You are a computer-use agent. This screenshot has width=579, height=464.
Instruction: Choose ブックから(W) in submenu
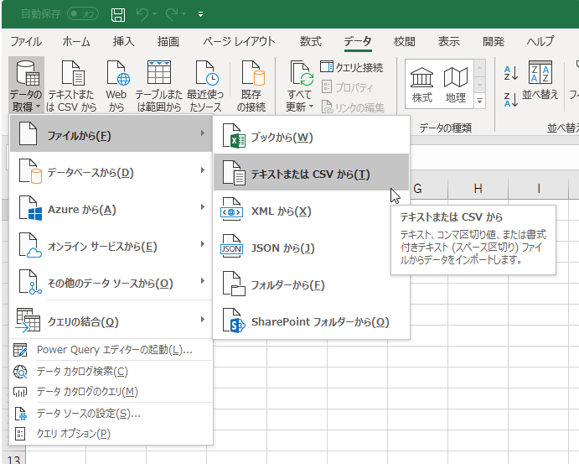point(312,135)
